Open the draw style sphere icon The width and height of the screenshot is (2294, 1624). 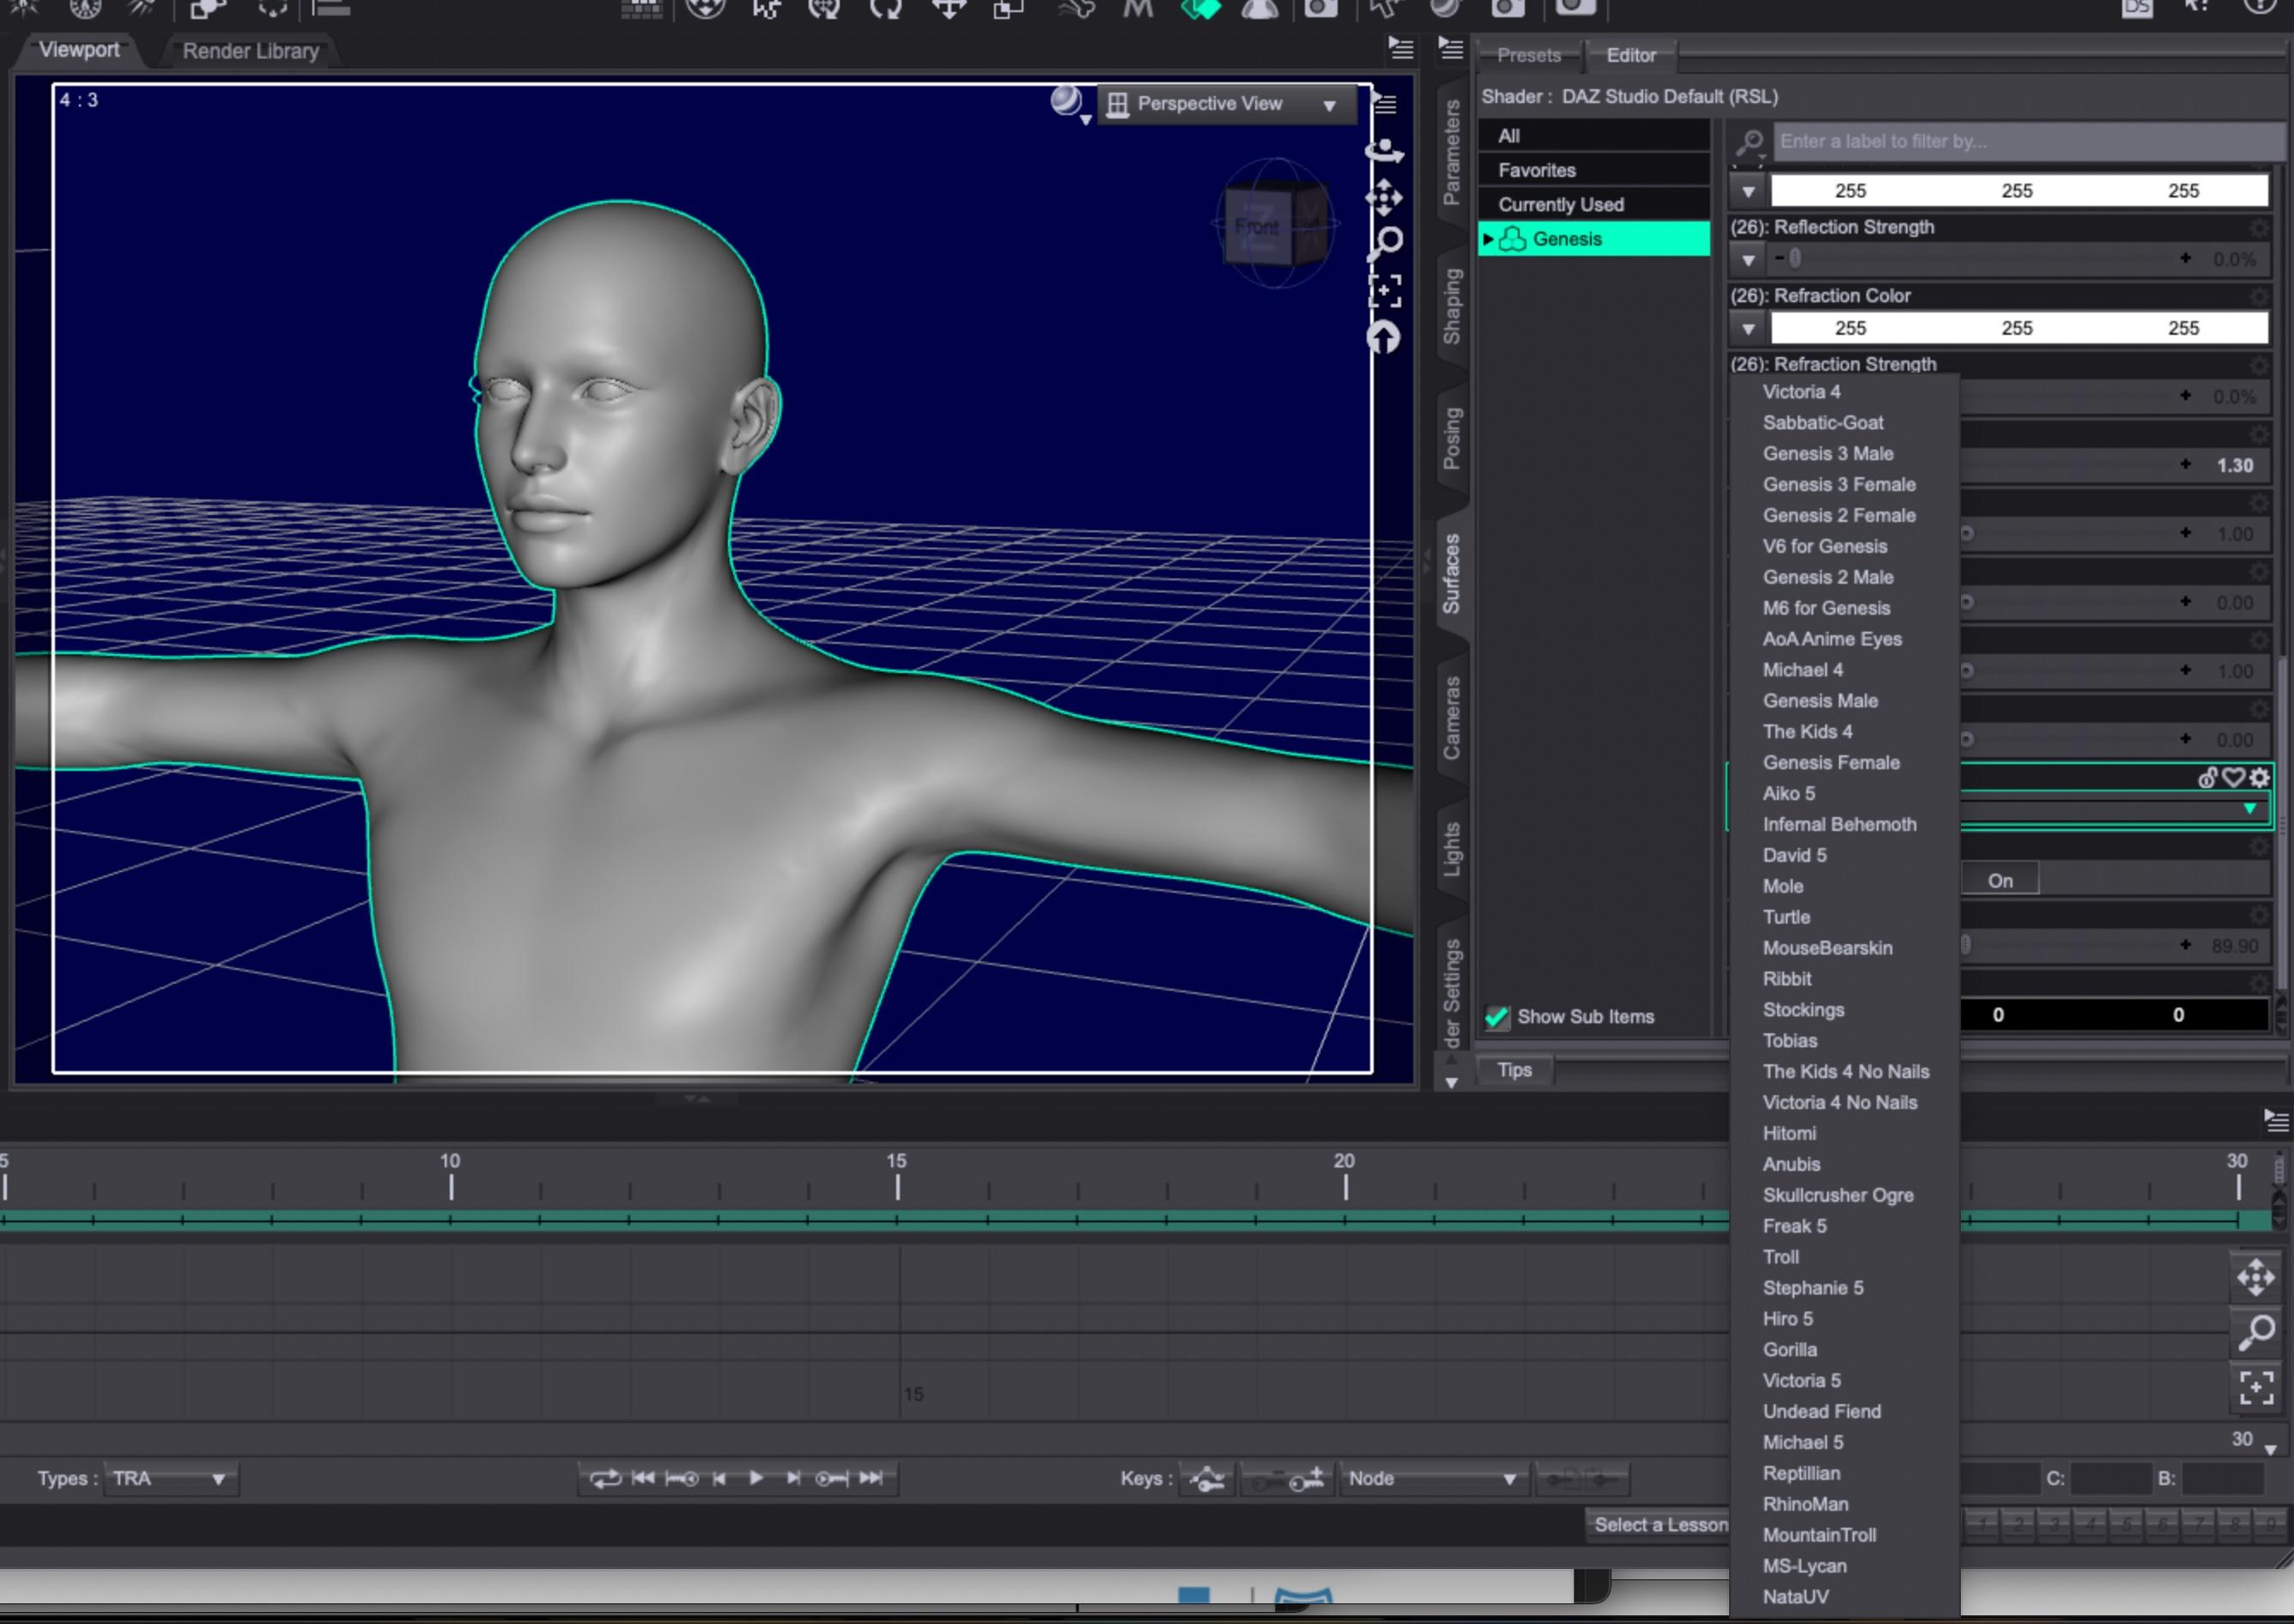click(1066, 101)
